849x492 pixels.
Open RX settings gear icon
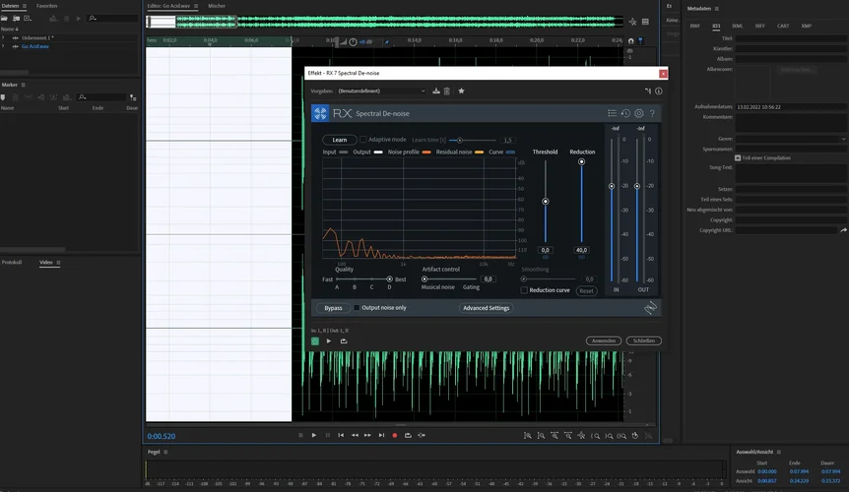pyautogui.click(x=638, y=113)
